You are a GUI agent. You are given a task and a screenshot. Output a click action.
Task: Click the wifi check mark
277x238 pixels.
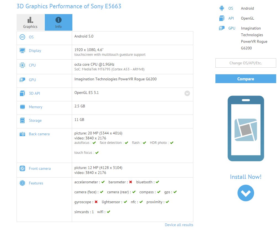click(109, 212)
